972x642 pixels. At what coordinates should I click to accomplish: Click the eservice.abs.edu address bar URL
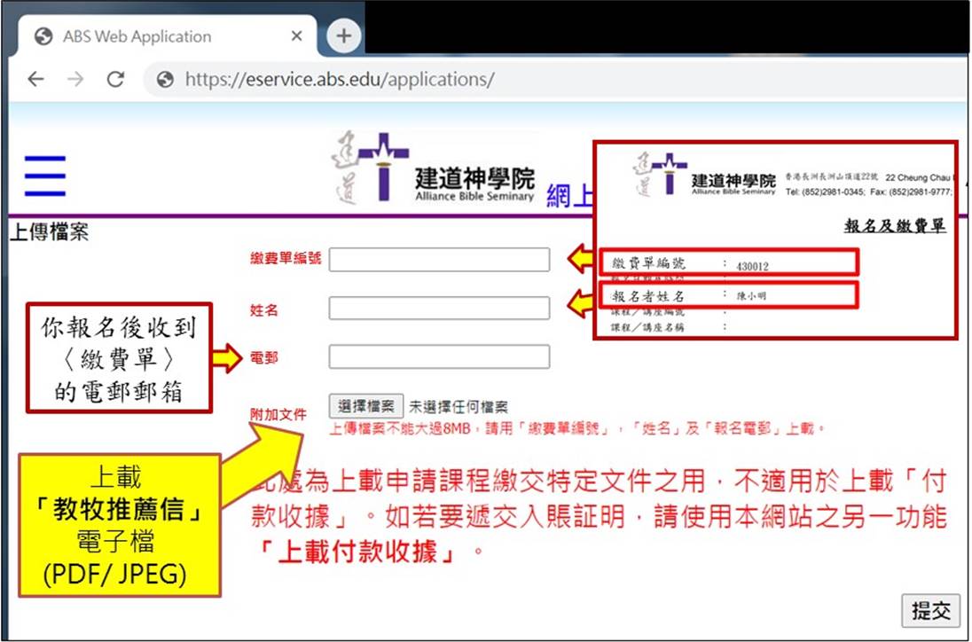tap(339, 80)
